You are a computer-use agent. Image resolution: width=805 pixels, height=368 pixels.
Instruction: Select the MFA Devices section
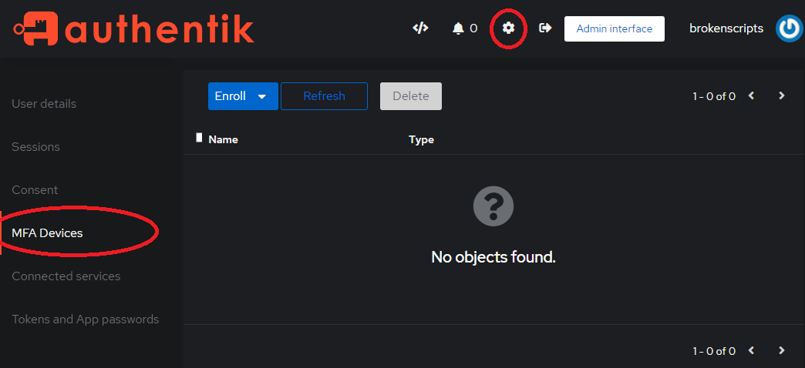(47, 233)
